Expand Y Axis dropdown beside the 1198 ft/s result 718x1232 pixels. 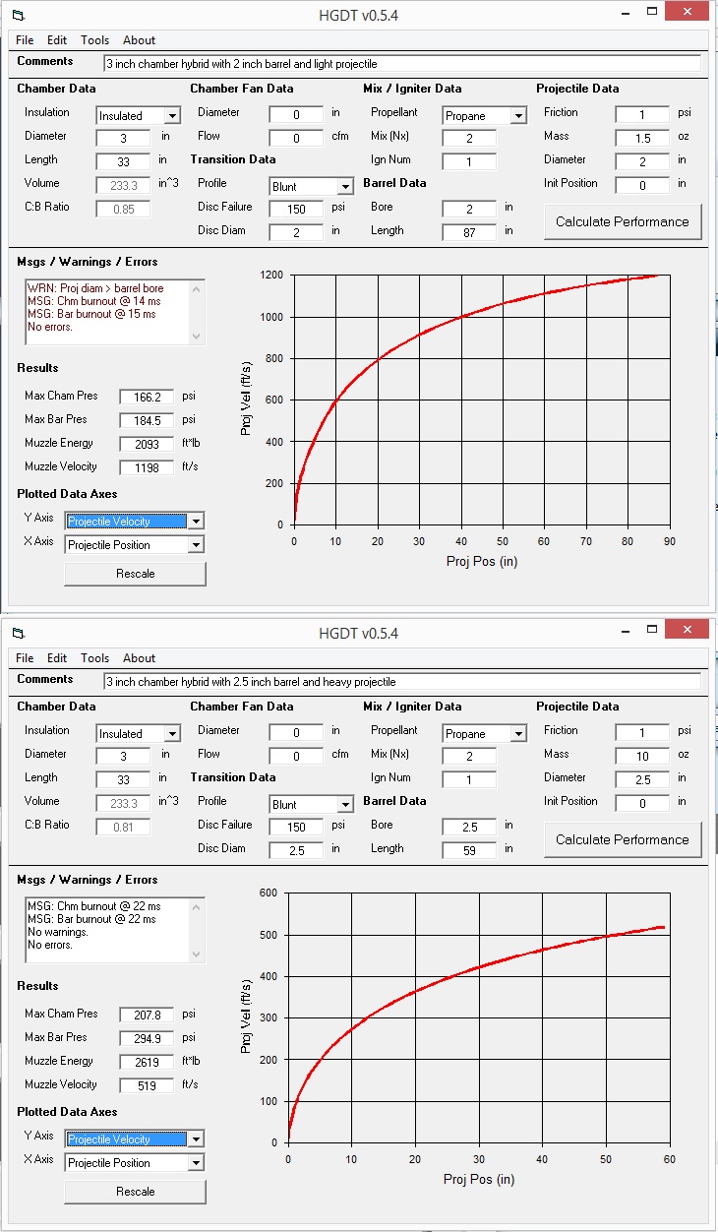pos(196,522)
